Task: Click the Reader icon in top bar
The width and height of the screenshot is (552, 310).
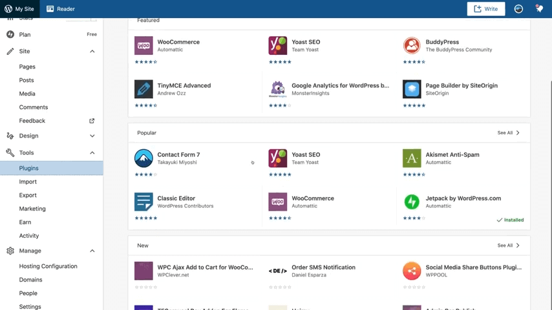Action: coord(50,9)
